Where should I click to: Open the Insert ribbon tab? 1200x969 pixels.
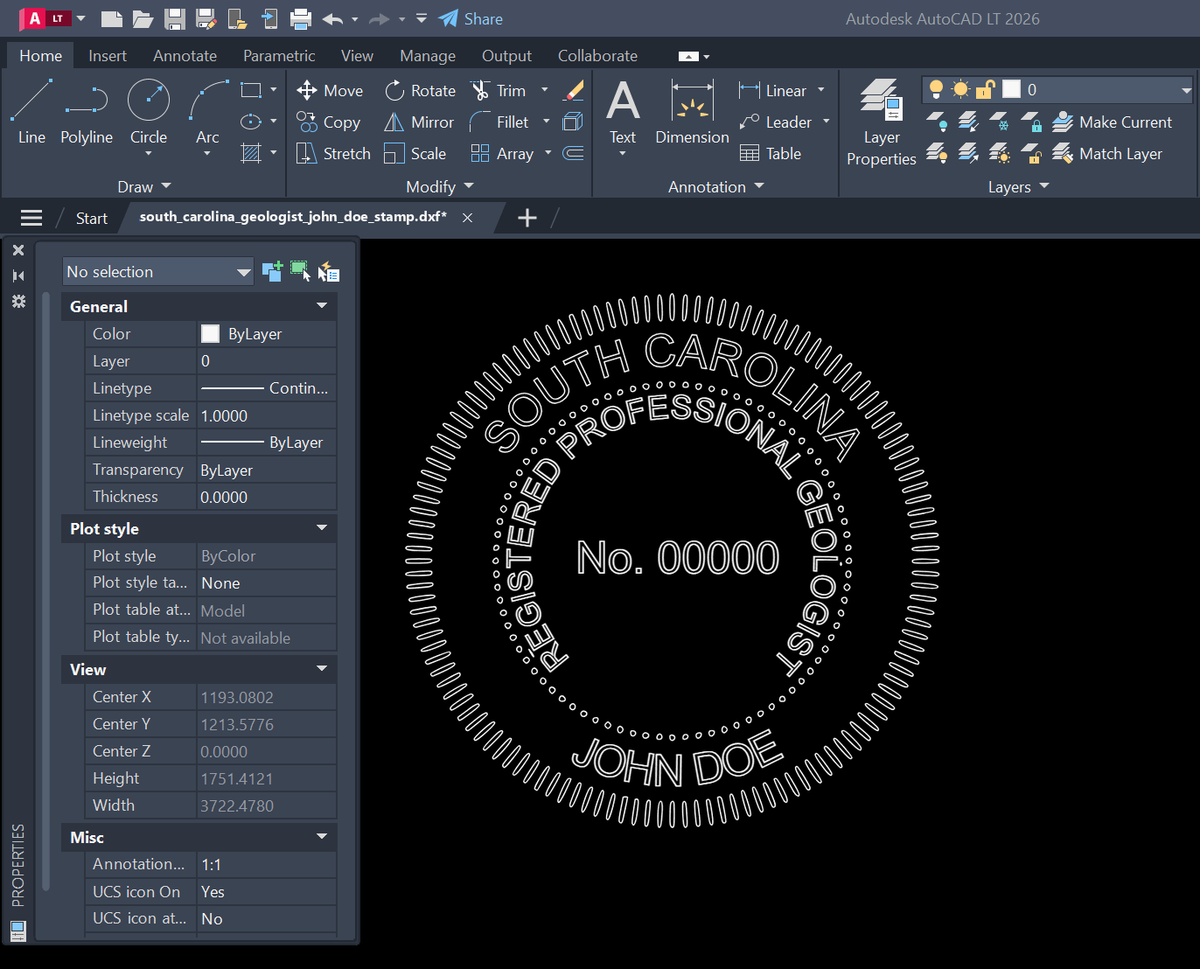click(108, 56)
